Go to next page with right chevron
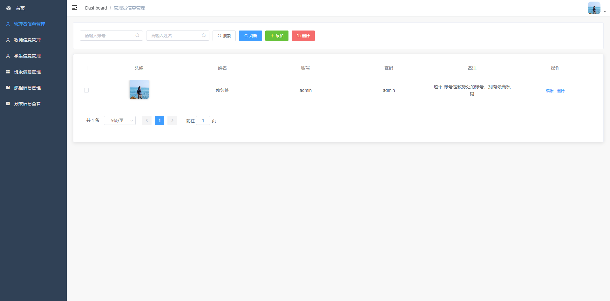The width and height of the screenshot is (610, 301). pos(172,120)
